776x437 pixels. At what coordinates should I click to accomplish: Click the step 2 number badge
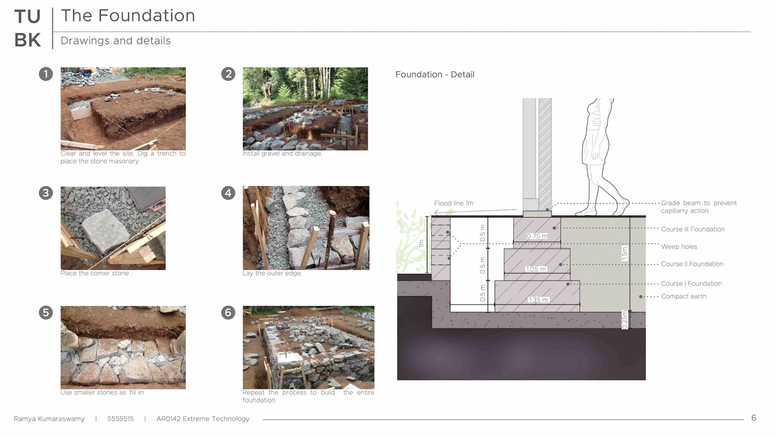point(228,74)
